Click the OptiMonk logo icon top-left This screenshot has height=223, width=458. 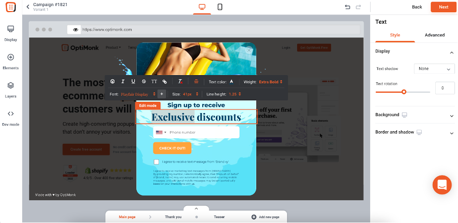(x=11, y=7)
